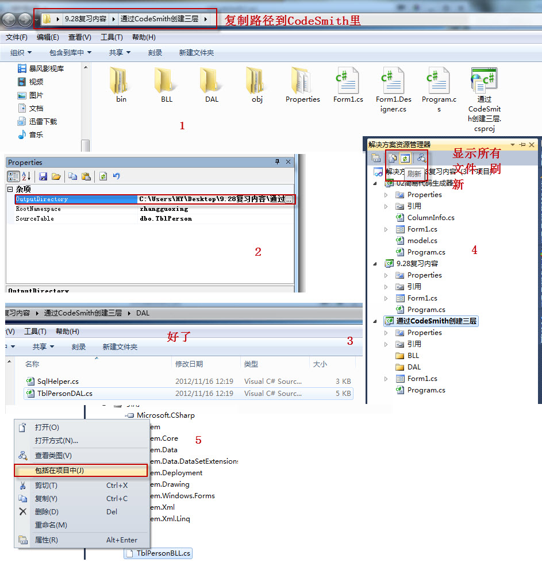
Task: Choose 打开方式(N)... from the context menu
Action: [x=82, y=441]
